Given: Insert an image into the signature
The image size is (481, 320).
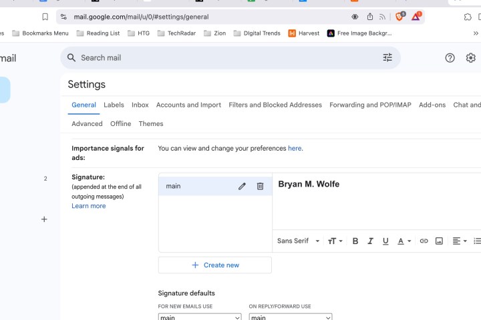Looking at the screenshot, I should click(439, 241).
